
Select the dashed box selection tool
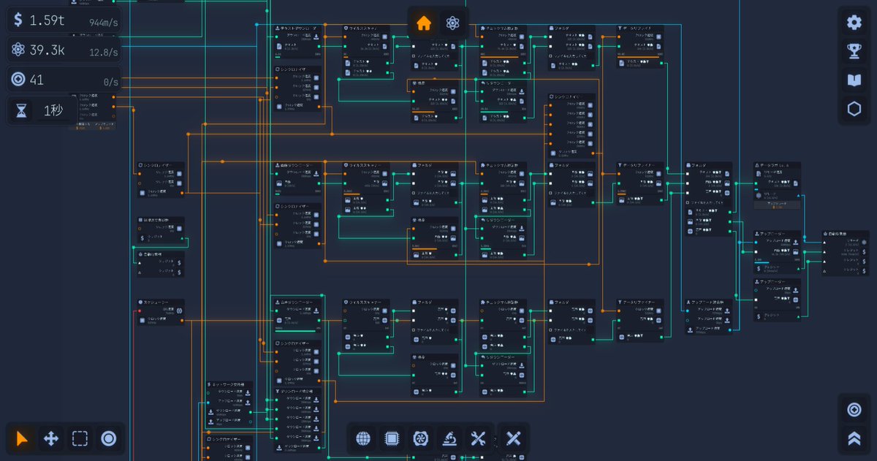coord(80,438)
